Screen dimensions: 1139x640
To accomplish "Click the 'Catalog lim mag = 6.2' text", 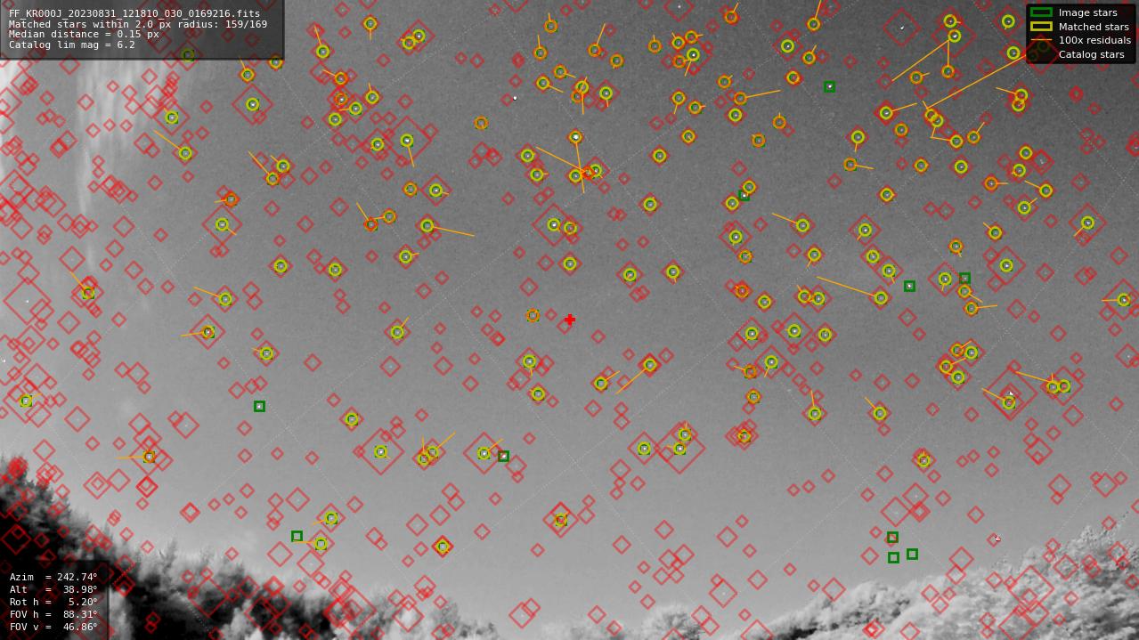I will pos(72,45).
